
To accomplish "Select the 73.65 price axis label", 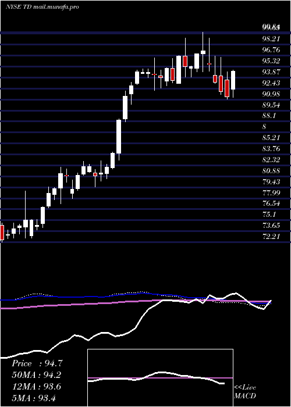I will point(272,226).
